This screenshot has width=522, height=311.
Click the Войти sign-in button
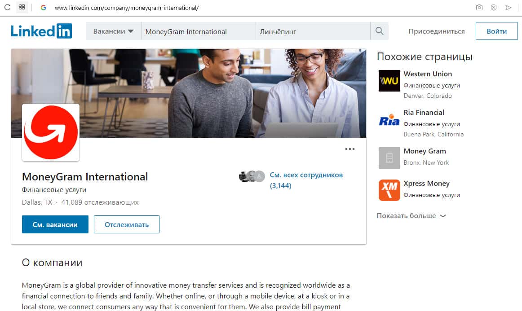click(496, 31)
